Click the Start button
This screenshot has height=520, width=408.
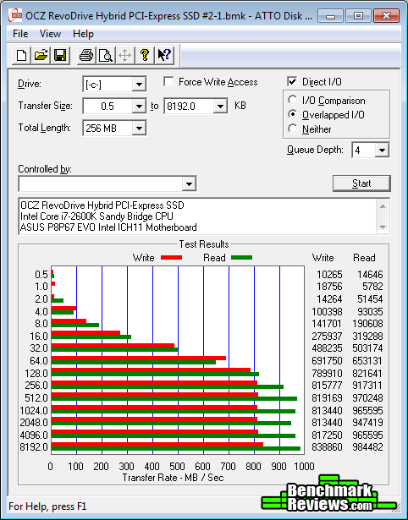pyautogui.click(x=361, y=183)
